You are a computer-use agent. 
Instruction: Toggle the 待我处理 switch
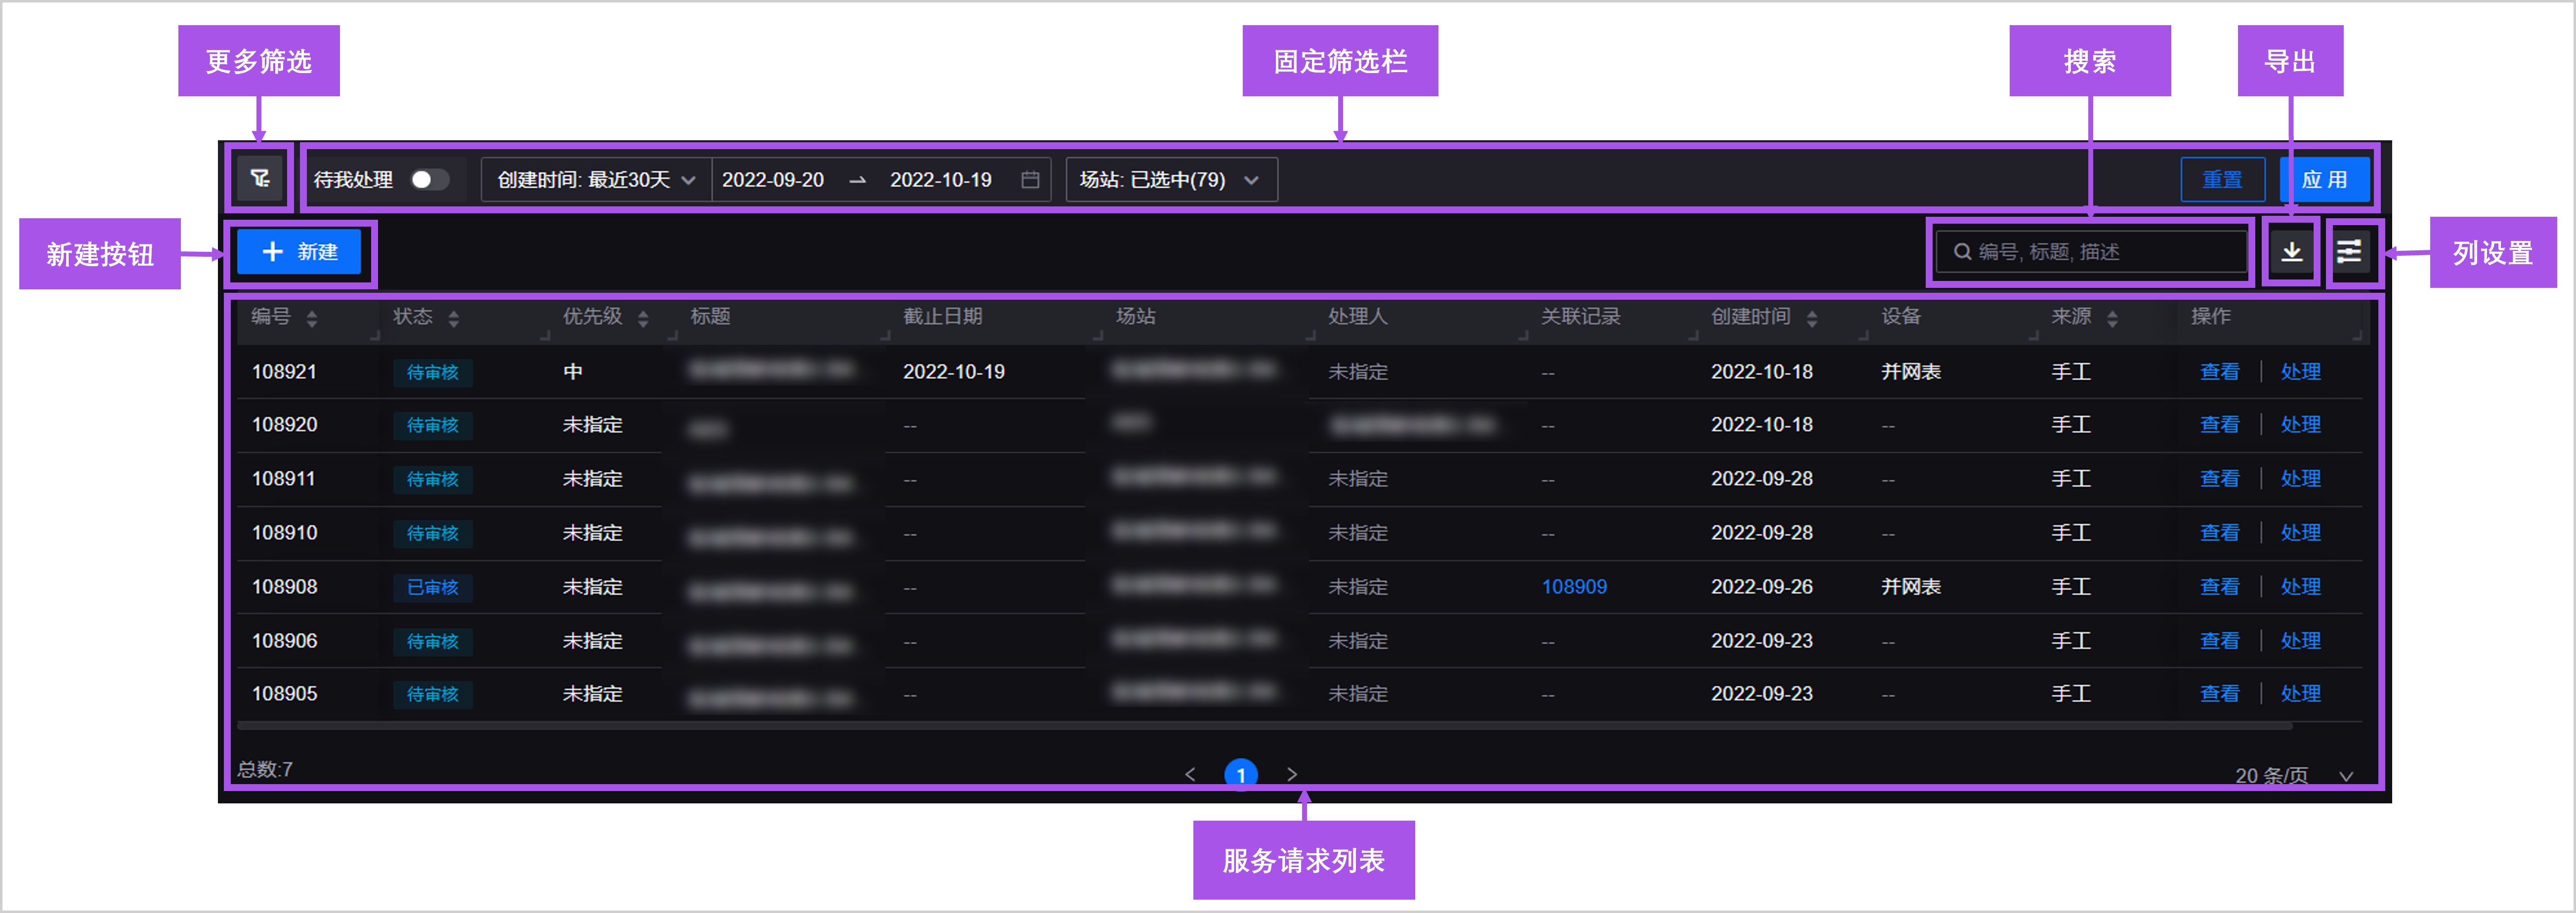pos(430,180)
